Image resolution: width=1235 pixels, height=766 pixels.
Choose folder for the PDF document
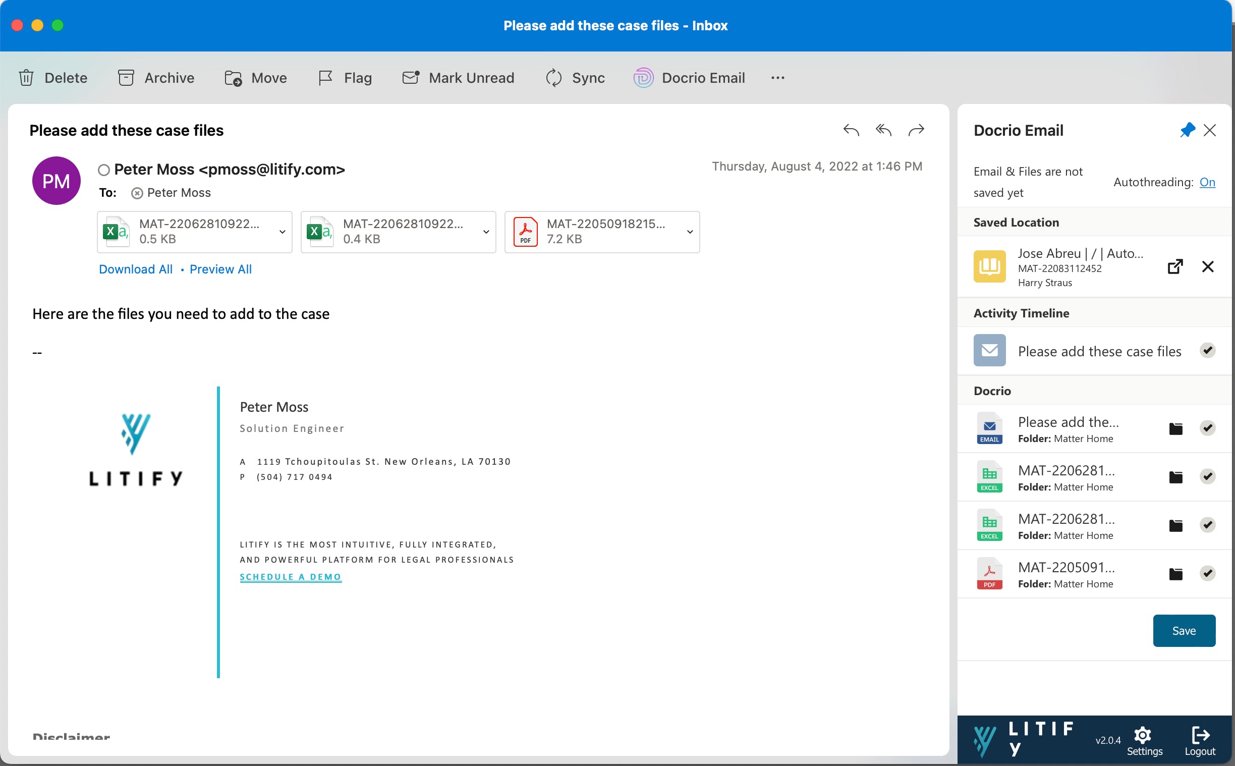pyautogui.click(x=1175, y=573)
